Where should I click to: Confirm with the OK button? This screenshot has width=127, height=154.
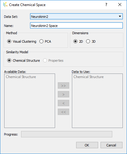point(87,145)
